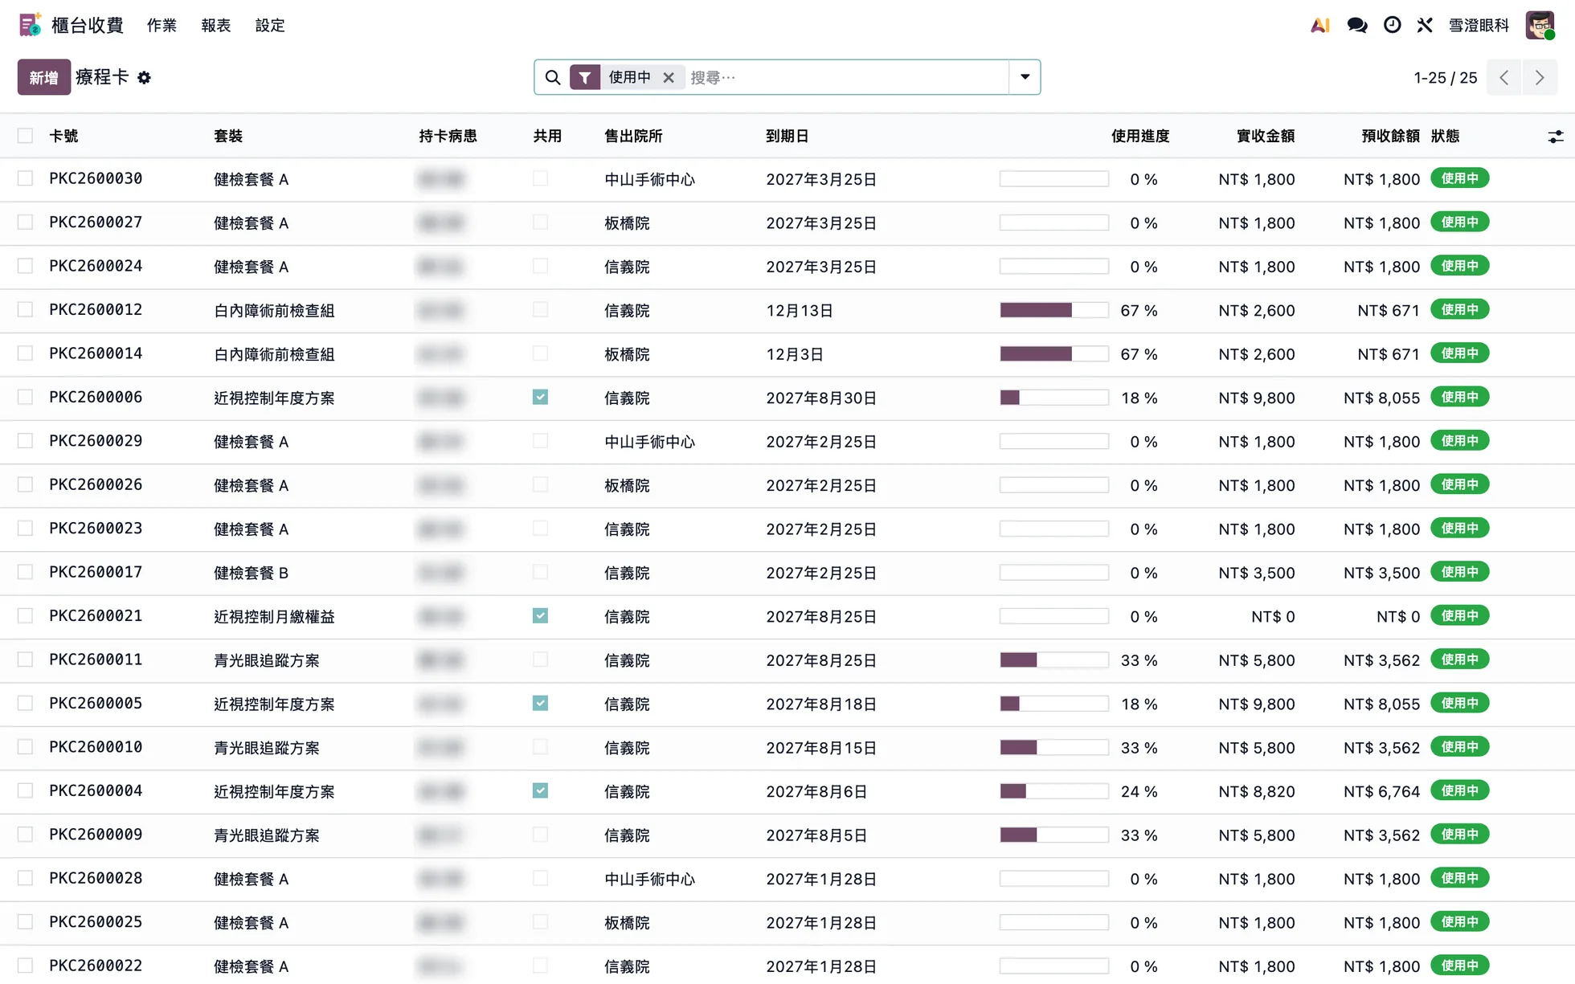Toggle 共用 checkbox for PKC2600006
Image resolution: width=1575 pixels, height=984 pixels.
coord(540,397)
